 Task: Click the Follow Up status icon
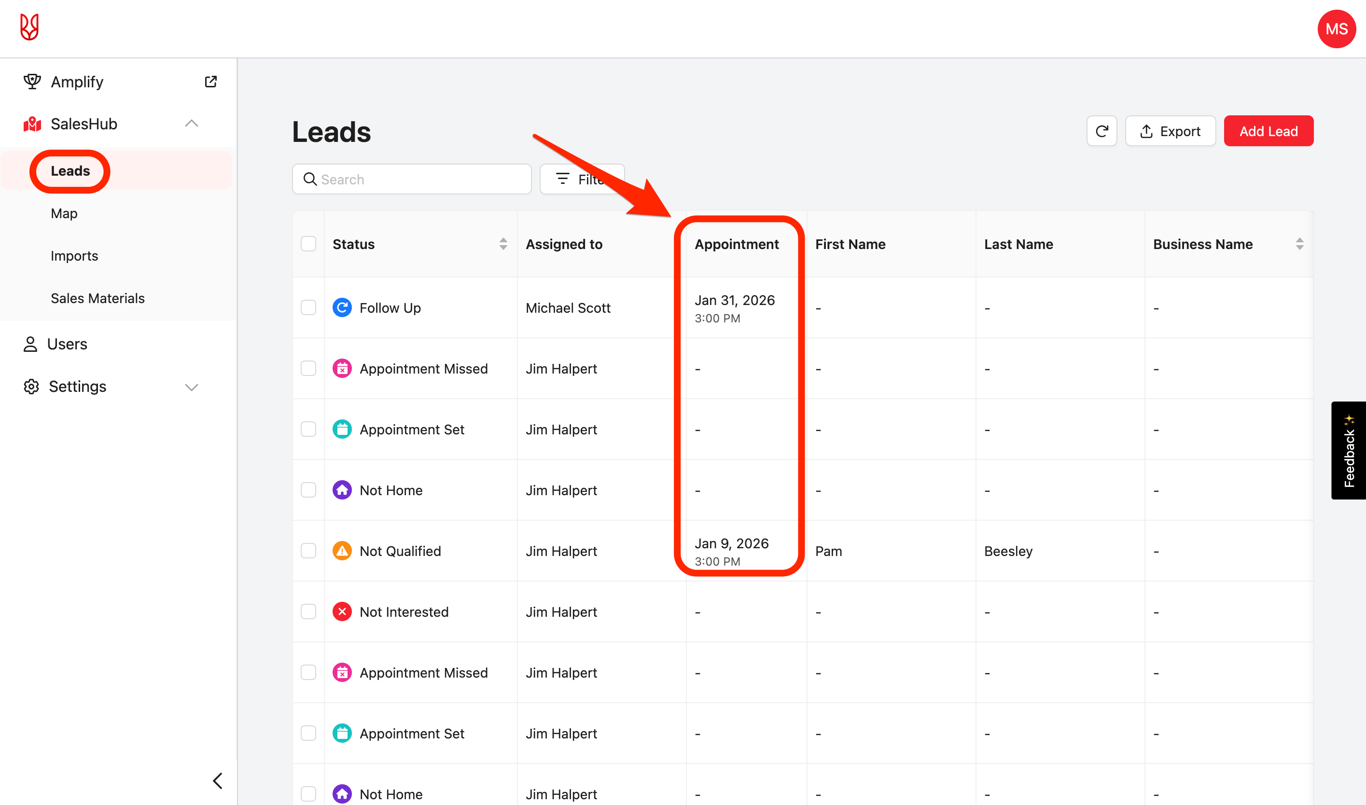[342, 307]
